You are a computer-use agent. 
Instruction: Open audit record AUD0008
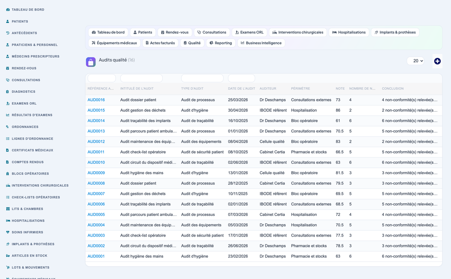pyautogui.click(x=96, y=183)
